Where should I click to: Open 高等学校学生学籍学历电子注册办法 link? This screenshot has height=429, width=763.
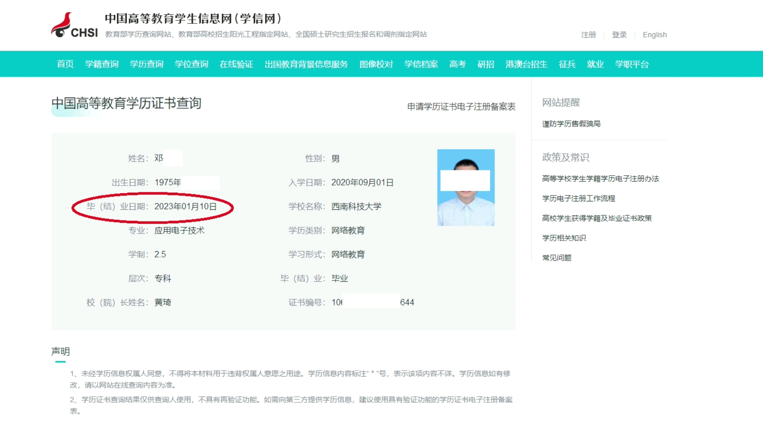(600, 178)
